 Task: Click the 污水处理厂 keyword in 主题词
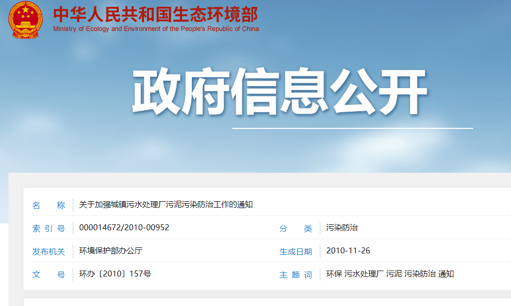tap(364, 274)
